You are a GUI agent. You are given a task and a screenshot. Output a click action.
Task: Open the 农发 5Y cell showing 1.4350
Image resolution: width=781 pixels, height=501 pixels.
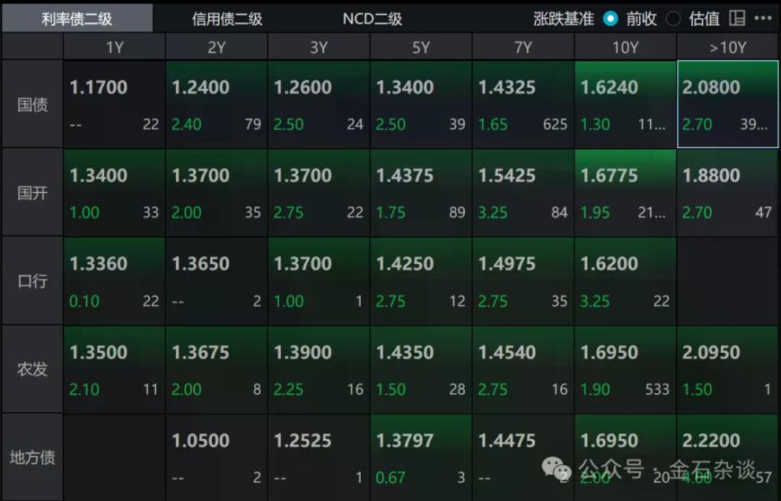pyautogui.click(x=421, y=369)
